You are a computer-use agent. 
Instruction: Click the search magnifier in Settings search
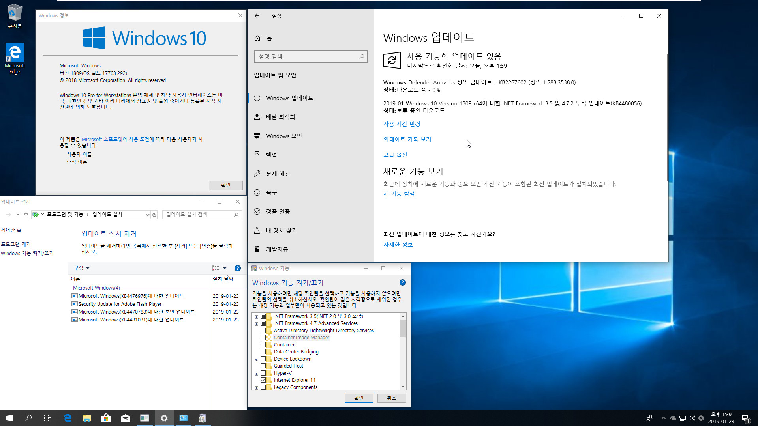tap(361, 57)
